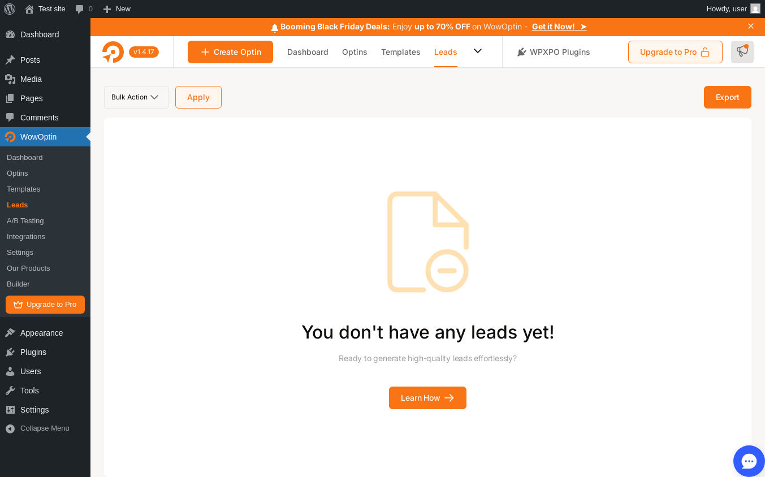Open the Test site home link
The height and width of the screenshot is (477, 765).
(45, 9)
